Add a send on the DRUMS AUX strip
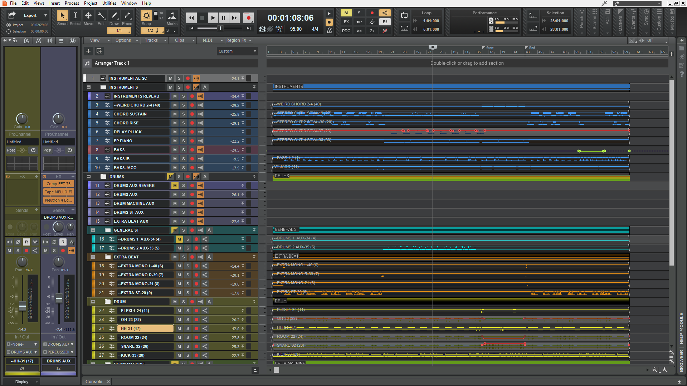This screenshot has height=386, width=687. pos(73,210)
